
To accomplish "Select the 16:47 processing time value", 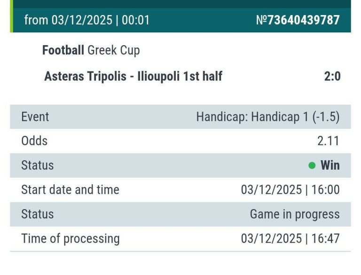I will (x=290, y=238).
